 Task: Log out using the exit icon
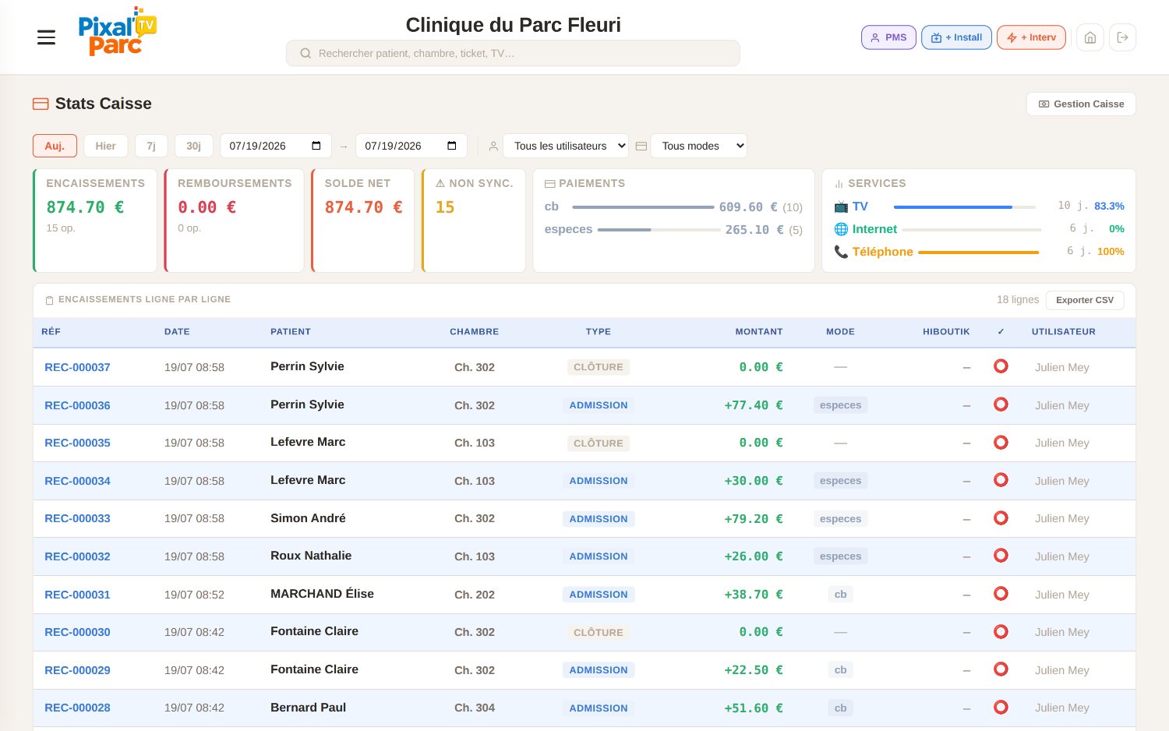click(x=1122, y=37)
